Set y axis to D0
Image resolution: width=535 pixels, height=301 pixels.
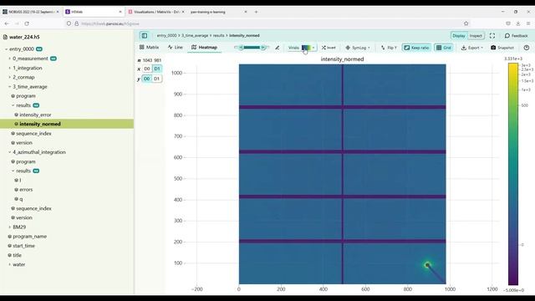click(147, 79)
